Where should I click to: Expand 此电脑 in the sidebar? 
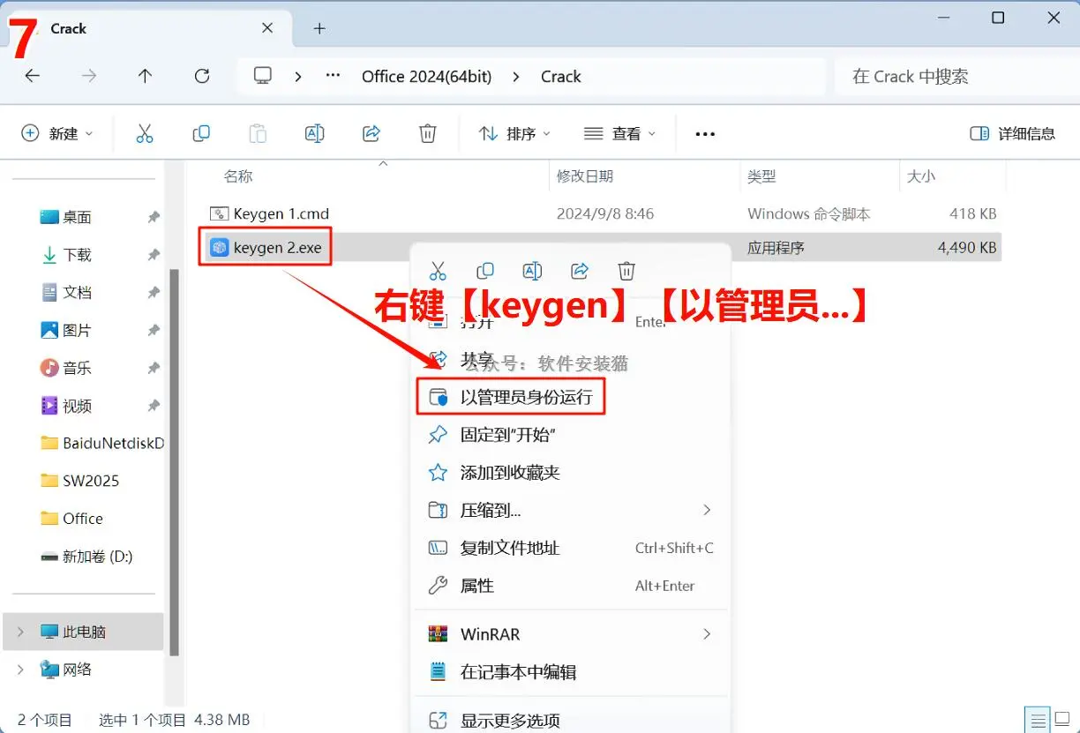[x=19, y=632]
